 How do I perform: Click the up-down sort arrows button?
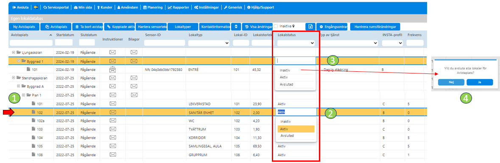tap(236, 27)
